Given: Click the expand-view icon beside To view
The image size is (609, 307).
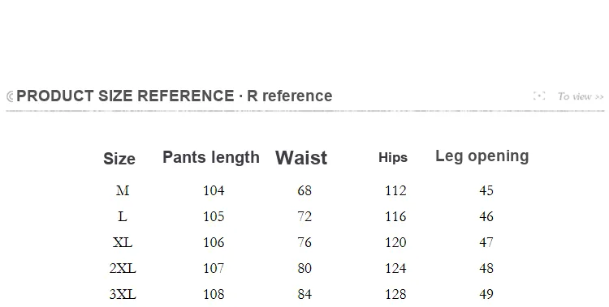Looking at the screenshot, I should 538,96.
